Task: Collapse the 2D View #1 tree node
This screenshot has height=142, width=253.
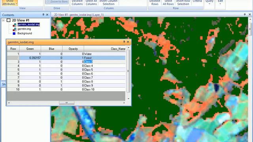Action: (x=3, y=20)
